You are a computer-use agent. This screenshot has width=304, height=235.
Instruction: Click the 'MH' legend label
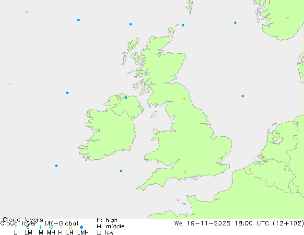(51, 233)
